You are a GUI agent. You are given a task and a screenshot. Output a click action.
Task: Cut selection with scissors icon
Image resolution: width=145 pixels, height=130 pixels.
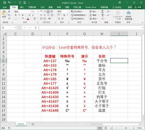pos(9,11)
